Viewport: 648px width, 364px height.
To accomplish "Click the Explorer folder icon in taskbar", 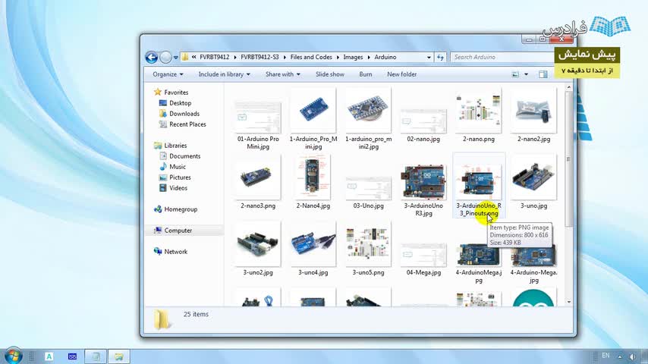I will (119, 356).
